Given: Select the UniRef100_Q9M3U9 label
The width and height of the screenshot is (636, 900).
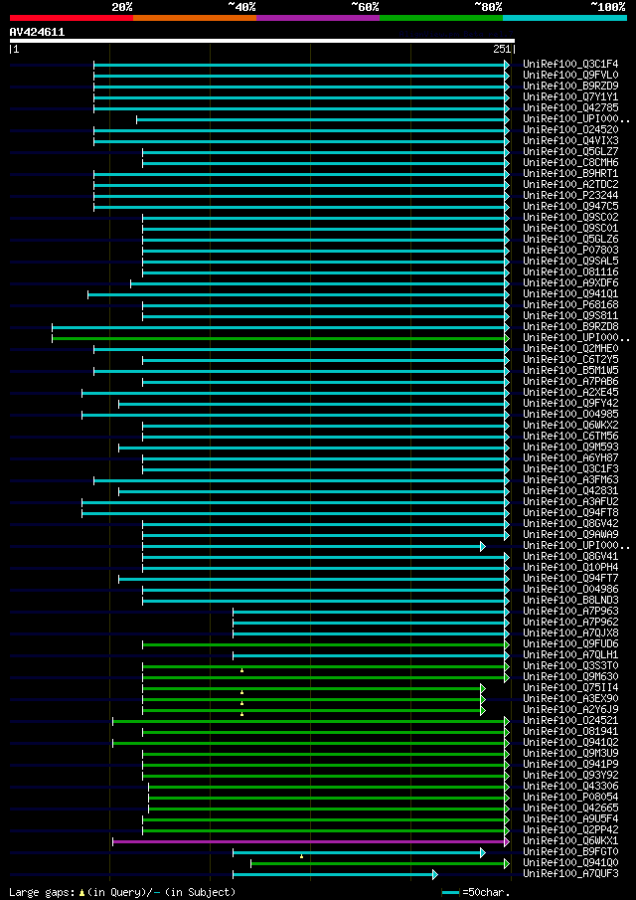Looking at the screenshot, I should (x=570, y=753).
